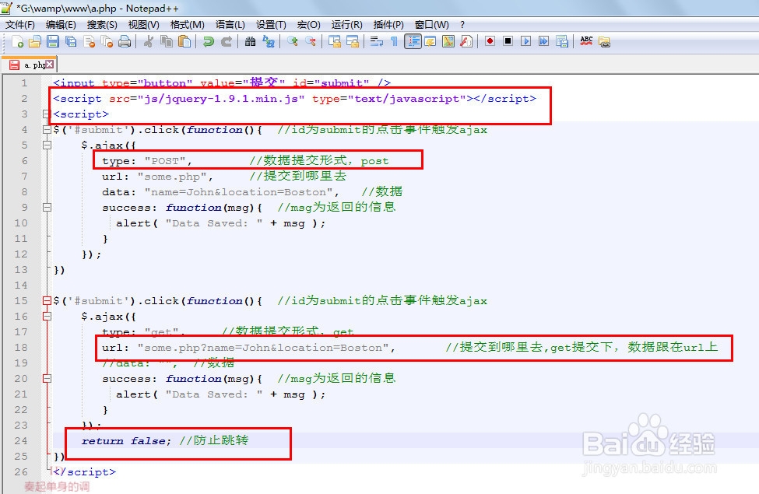
Task: Open the 窗口(W) menu
Action: tap(431, 24)
